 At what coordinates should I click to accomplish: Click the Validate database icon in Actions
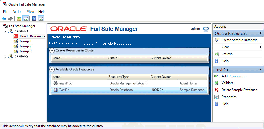click(x=217, y=83)
